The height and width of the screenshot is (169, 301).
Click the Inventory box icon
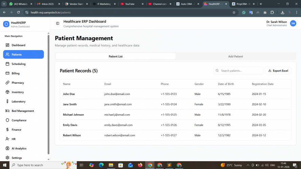[7, 92]
